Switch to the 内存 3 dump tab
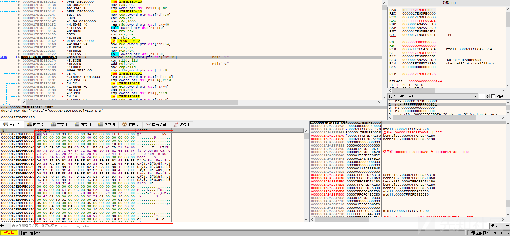 point(59,125)
